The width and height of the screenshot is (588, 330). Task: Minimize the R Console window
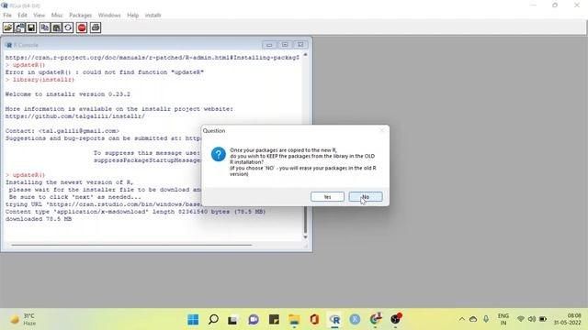click(x=269, y=45)
